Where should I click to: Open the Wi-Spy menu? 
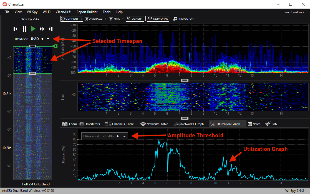click(x=32, y=12)
